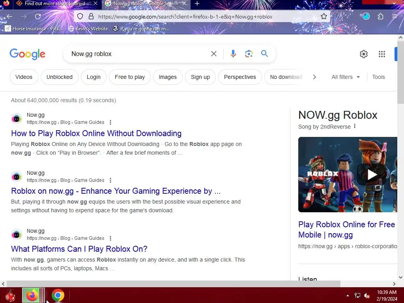The image size is (404, 303).
Task: Launch Chrome from the taskbar
Action: tap(58, 295)
